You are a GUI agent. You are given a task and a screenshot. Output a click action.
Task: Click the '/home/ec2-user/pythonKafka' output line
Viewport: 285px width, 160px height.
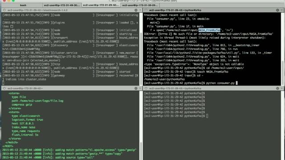pos(164,79)
